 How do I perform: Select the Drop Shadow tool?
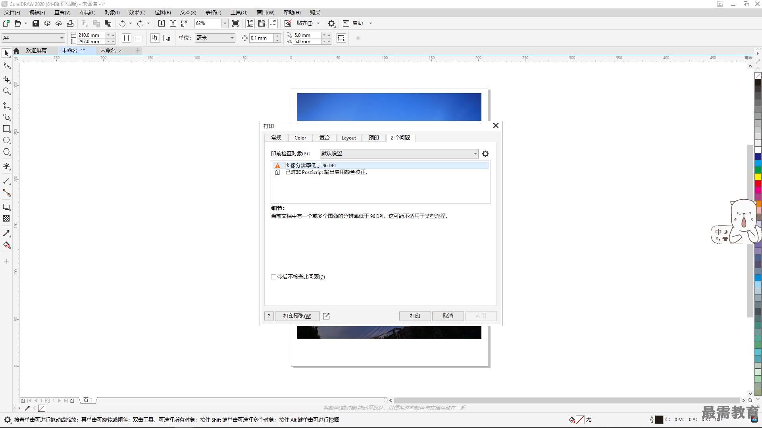click(x=6, y=207)
